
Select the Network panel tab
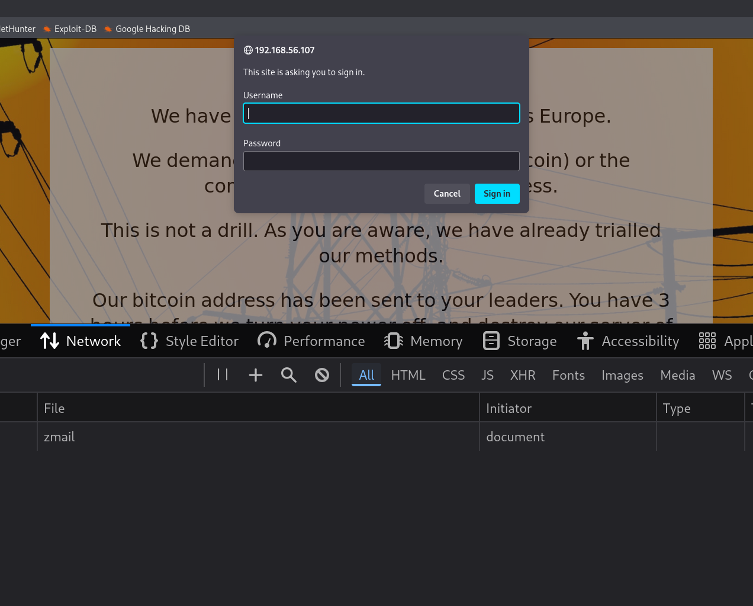point(81,341)
